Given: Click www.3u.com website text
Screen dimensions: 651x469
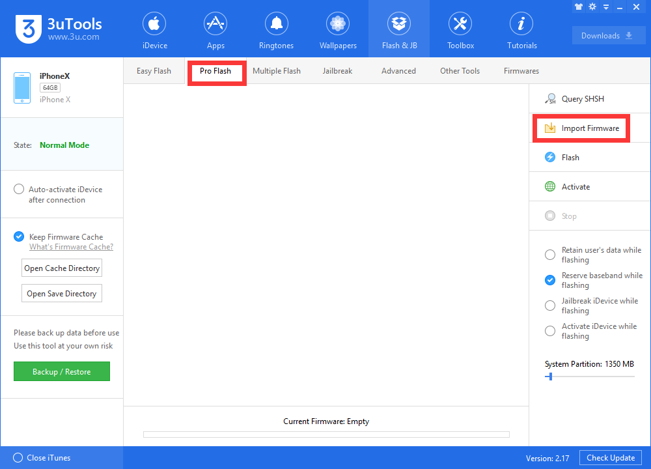Looking at the screenshot, I should point(74,36).
